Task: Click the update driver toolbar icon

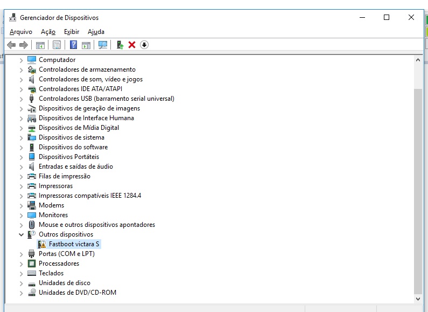Action: click(120, 45)
